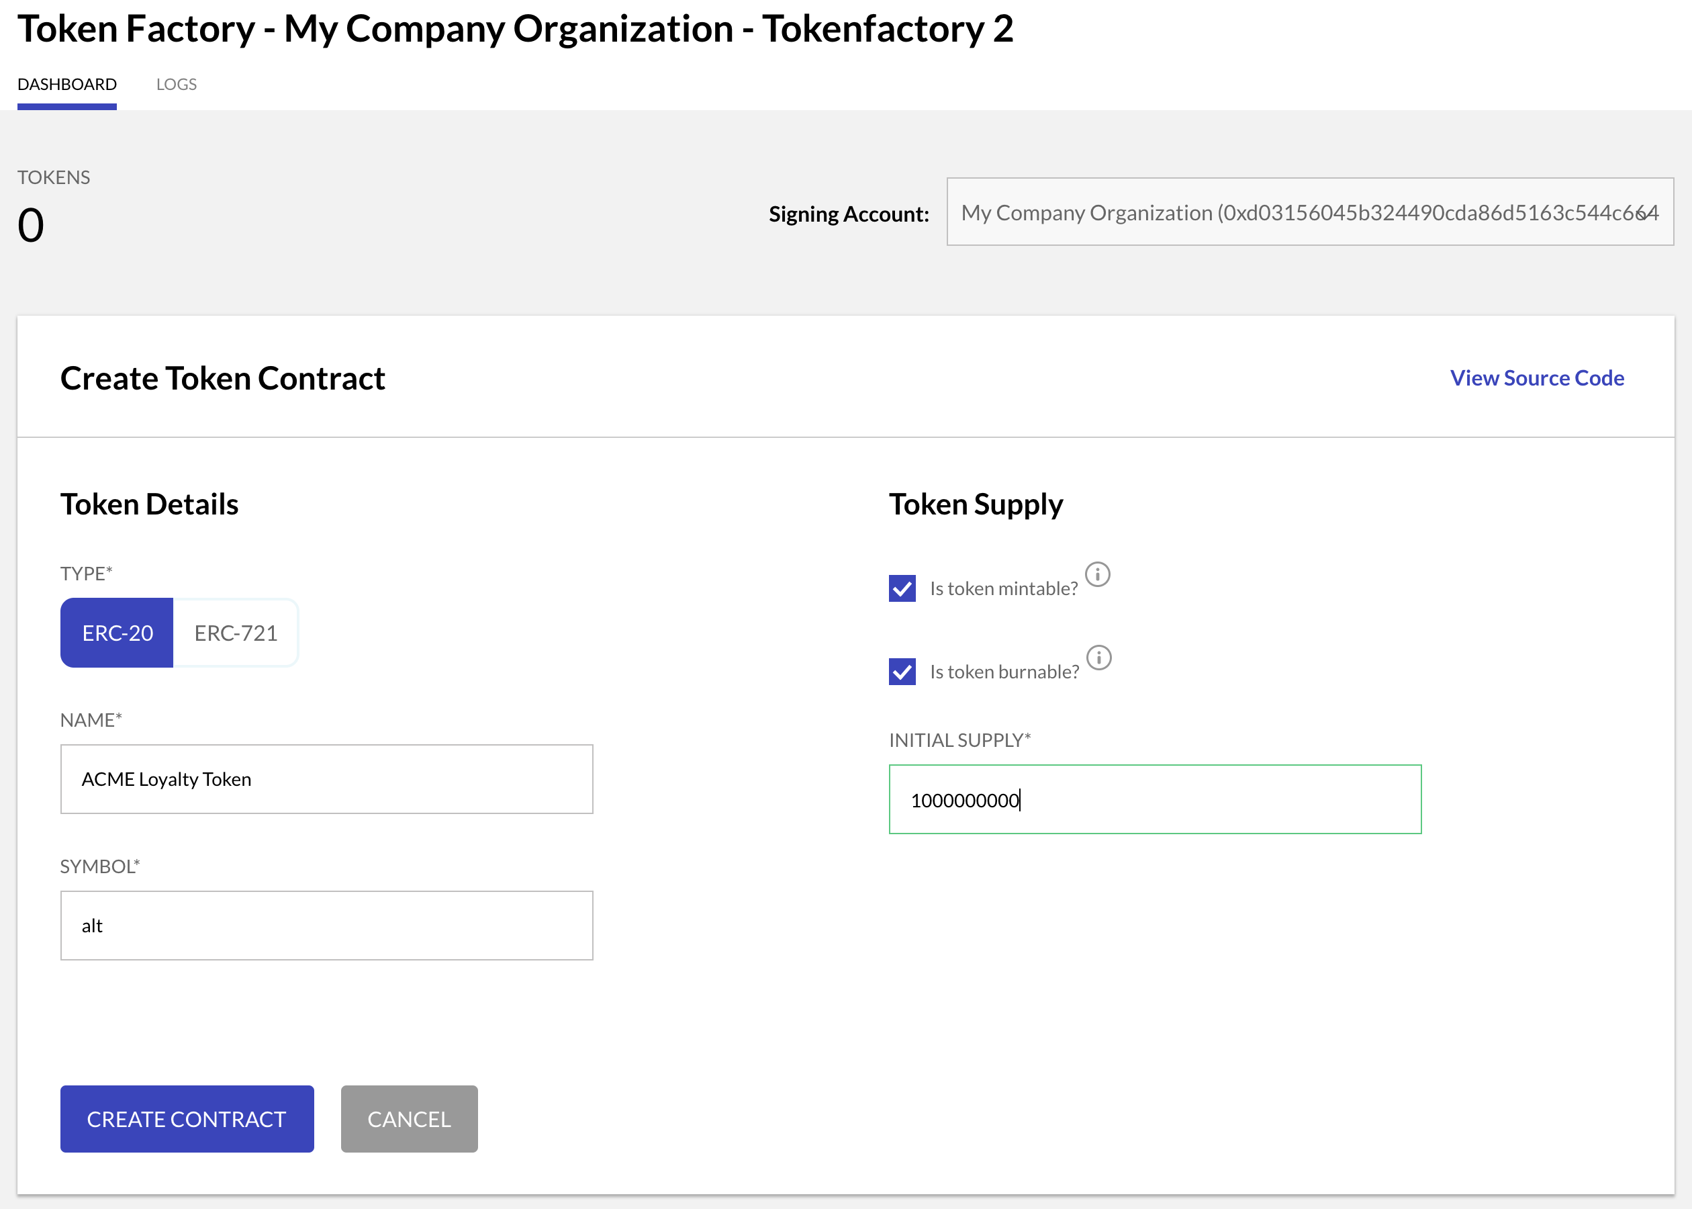Toggle Is token mintable checkbox
Screen dimensions: 1692x1209
pos(902,588)
